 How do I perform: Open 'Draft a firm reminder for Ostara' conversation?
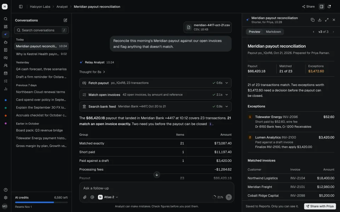[41, 77]
